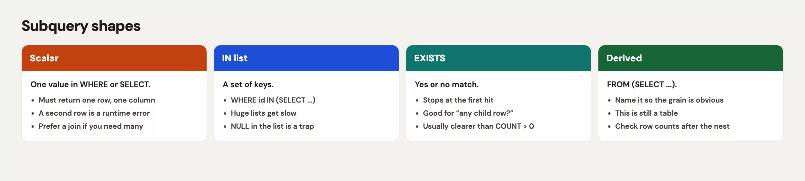Select "Prefer a join if you need many"
The width and height of the screenshot is (805, 181).
(91, 126)
